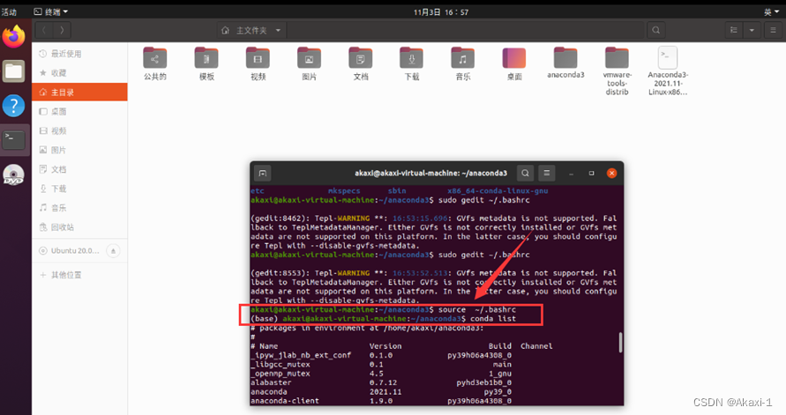Image resolution: width=786 pixels, height=415 pixels.
Task: Open the file manager hamburger menu
Action: coord(773,30)
